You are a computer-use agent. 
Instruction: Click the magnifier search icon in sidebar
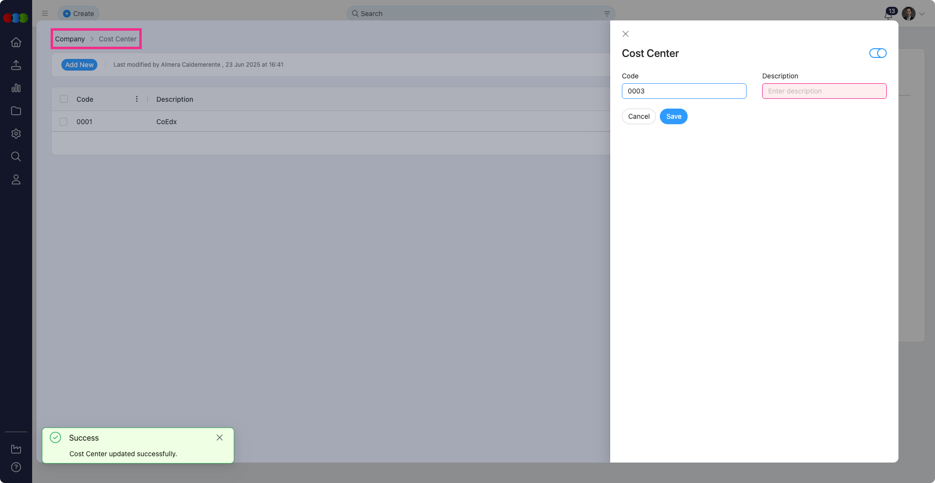pyautogui.click(x=16, y=157)
